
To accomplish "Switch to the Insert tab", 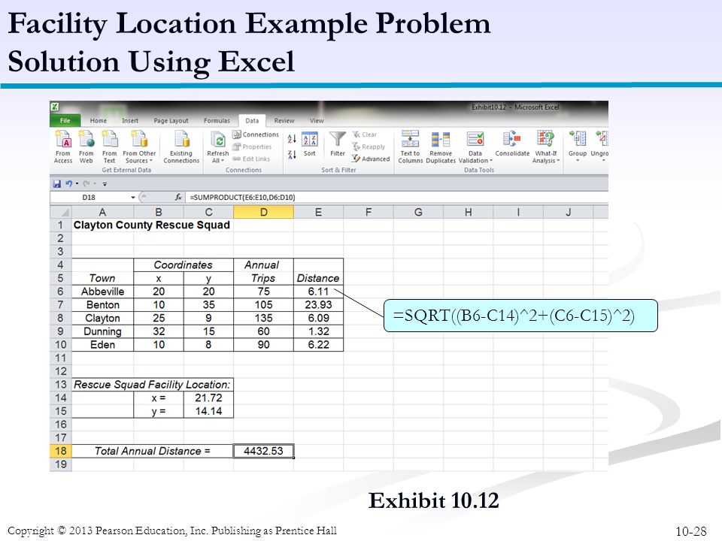I will coord(130,120).
